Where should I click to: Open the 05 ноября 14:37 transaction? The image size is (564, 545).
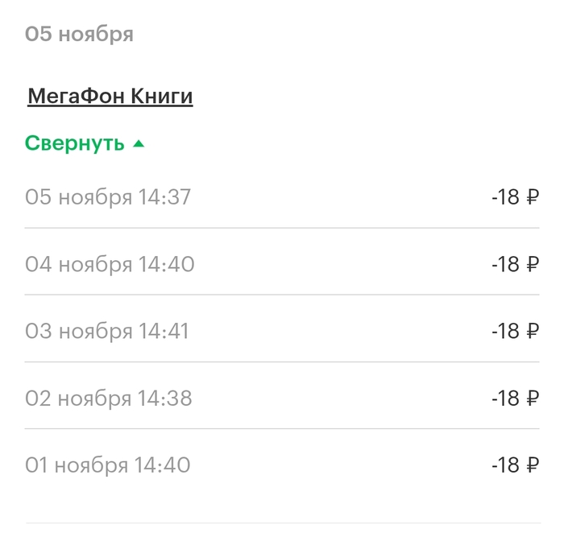point(108,197)
